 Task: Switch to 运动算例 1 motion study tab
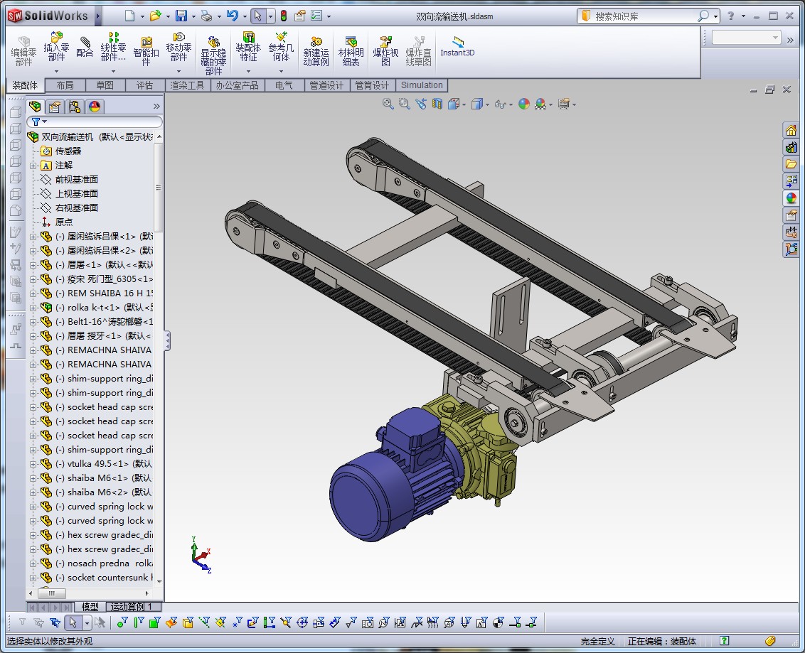[132, 607]
